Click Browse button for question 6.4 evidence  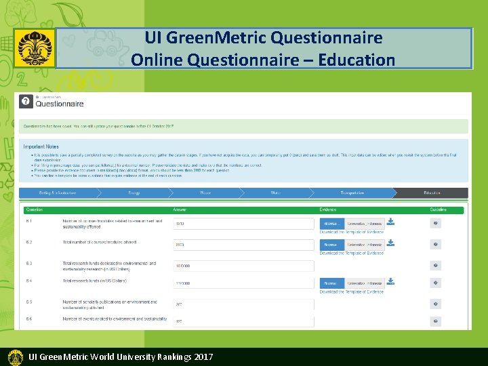(x=331, y=283)
